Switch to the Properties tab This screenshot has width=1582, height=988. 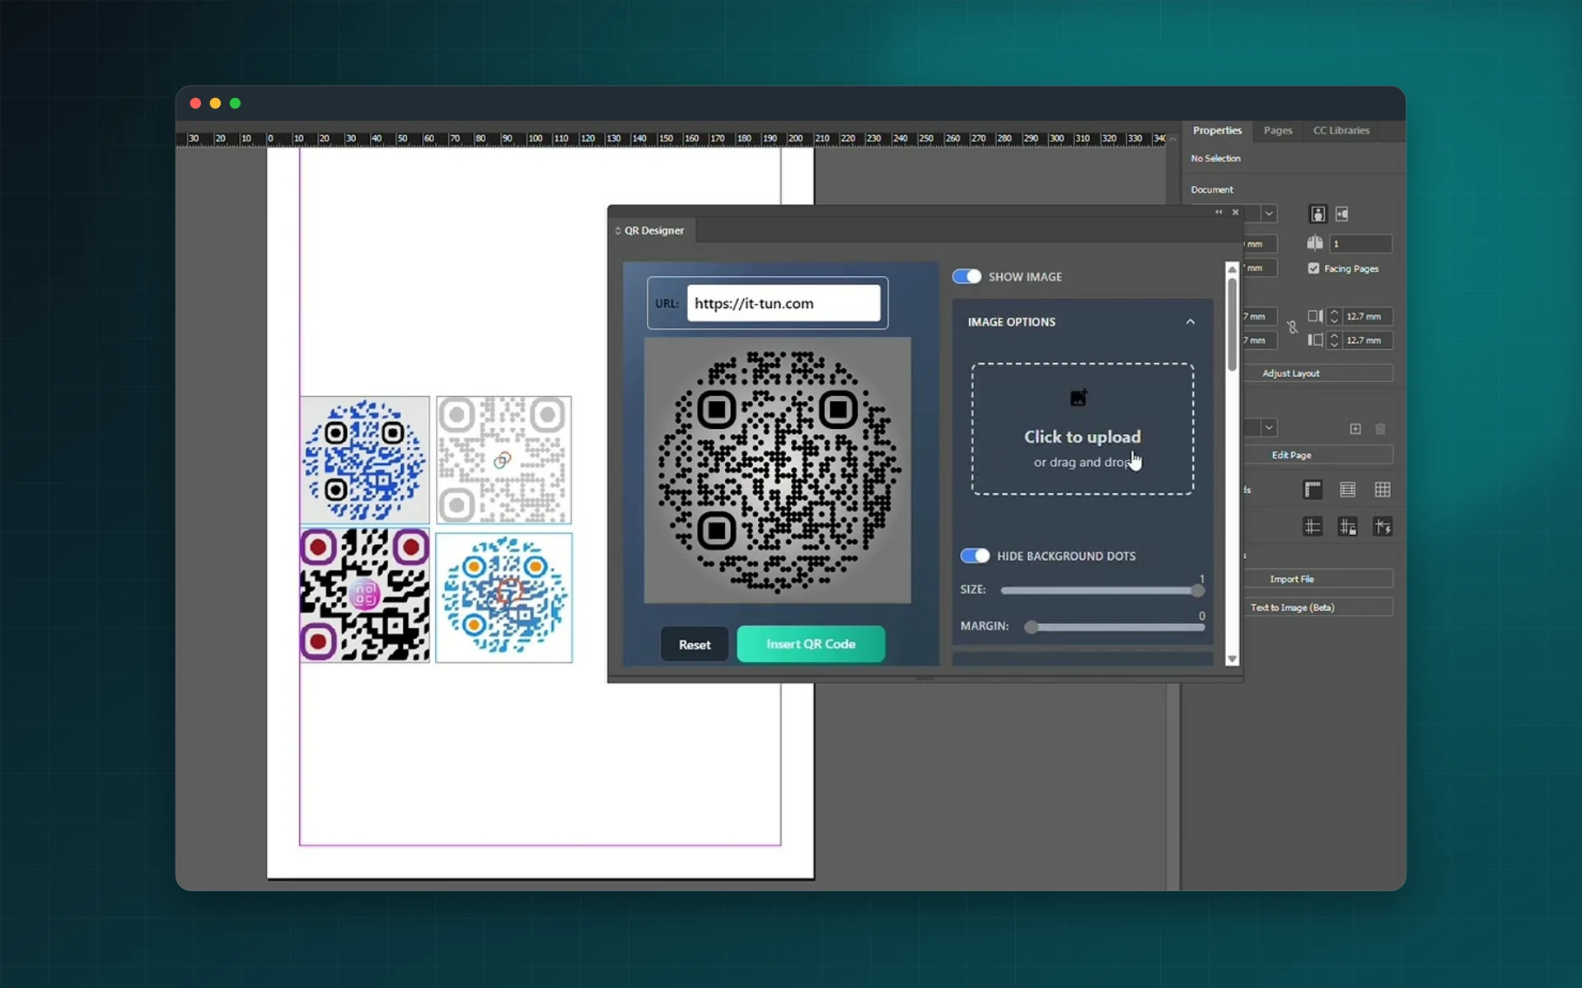pos(1217,130)
